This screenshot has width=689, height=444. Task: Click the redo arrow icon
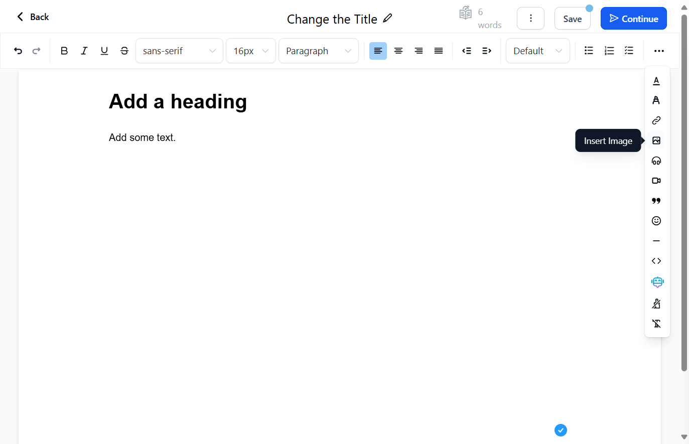(36, 51)
